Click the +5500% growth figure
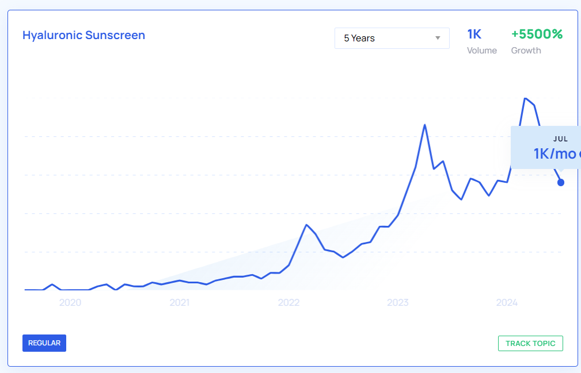Screen dimensions: 581x373 coord(537,34)
